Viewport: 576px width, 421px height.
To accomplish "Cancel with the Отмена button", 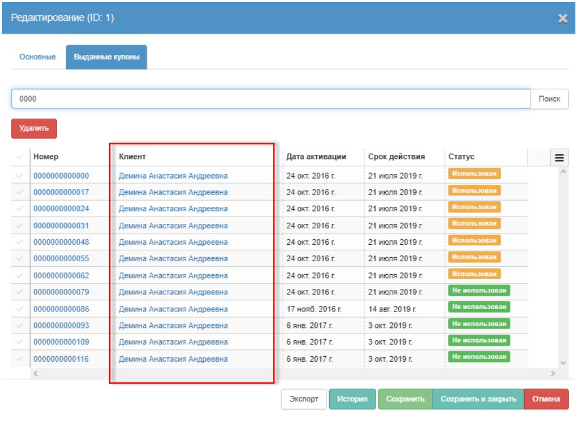I will click(x=545, y=399).
